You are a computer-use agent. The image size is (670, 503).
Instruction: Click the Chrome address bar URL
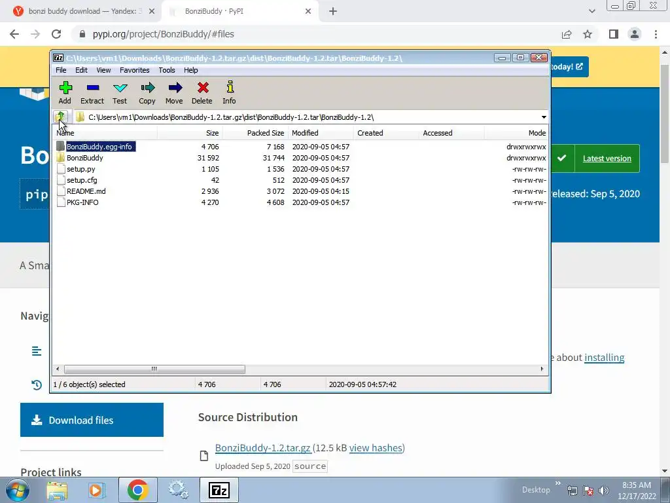point(163,34)
